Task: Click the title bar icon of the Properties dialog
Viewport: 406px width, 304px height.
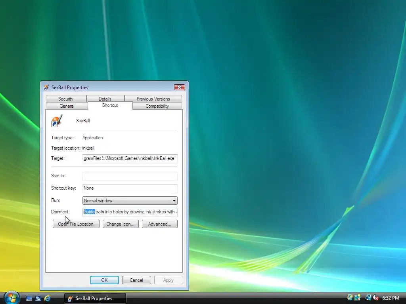Action: tap(46, 87)
